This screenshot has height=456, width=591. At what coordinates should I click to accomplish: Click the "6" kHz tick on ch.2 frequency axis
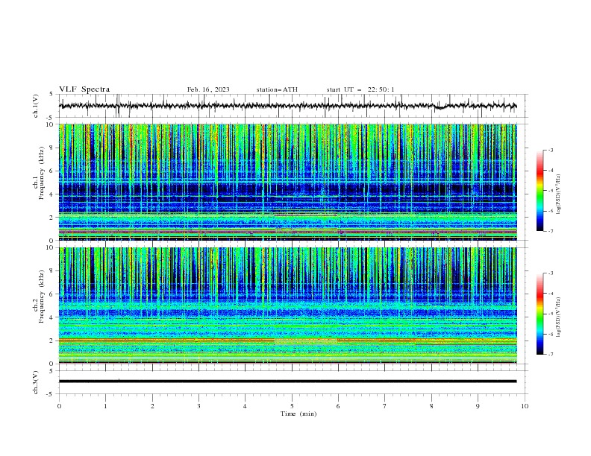tap(51, 294)
